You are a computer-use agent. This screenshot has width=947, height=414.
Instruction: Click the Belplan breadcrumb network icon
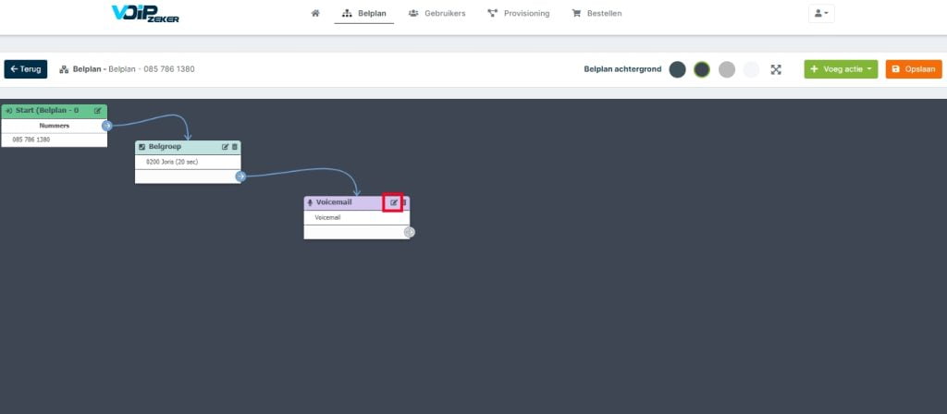(64, 69)
